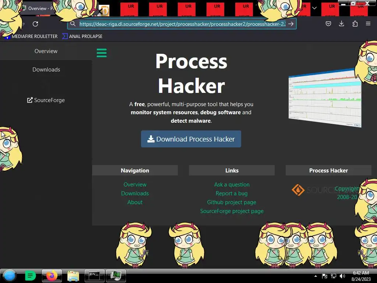Viewport: 377px width, 283px height.
Task: Click the Action Center flag tray icon
Action: point(325,276)
